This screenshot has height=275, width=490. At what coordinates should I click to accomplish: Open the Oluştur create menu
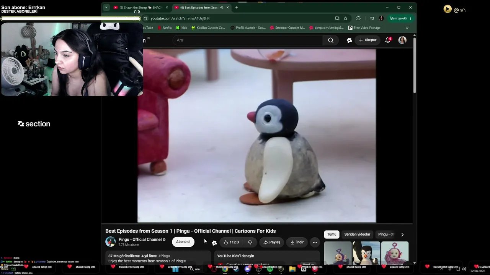click(367, 40)
